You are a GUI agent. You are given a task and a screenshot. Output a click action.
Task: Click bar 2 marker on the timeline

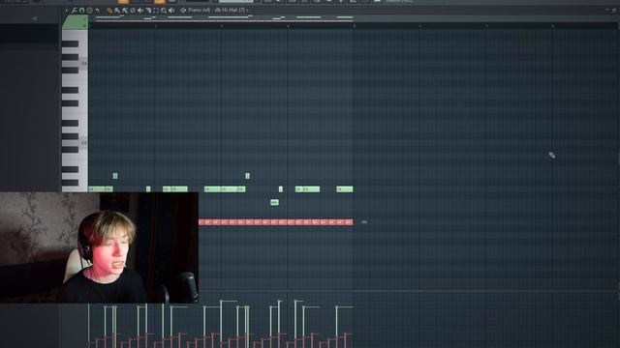click(155, 26)
